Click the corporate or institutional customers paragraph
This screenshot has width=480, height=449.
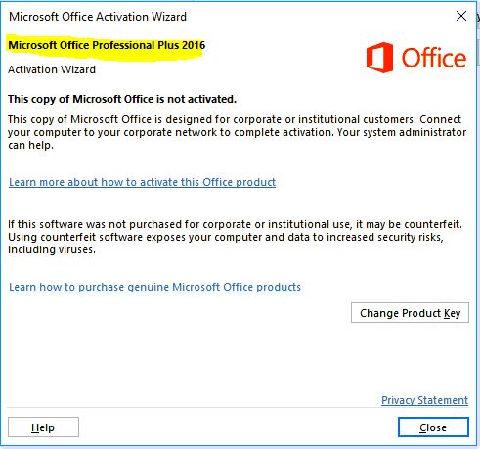point(237,132)
